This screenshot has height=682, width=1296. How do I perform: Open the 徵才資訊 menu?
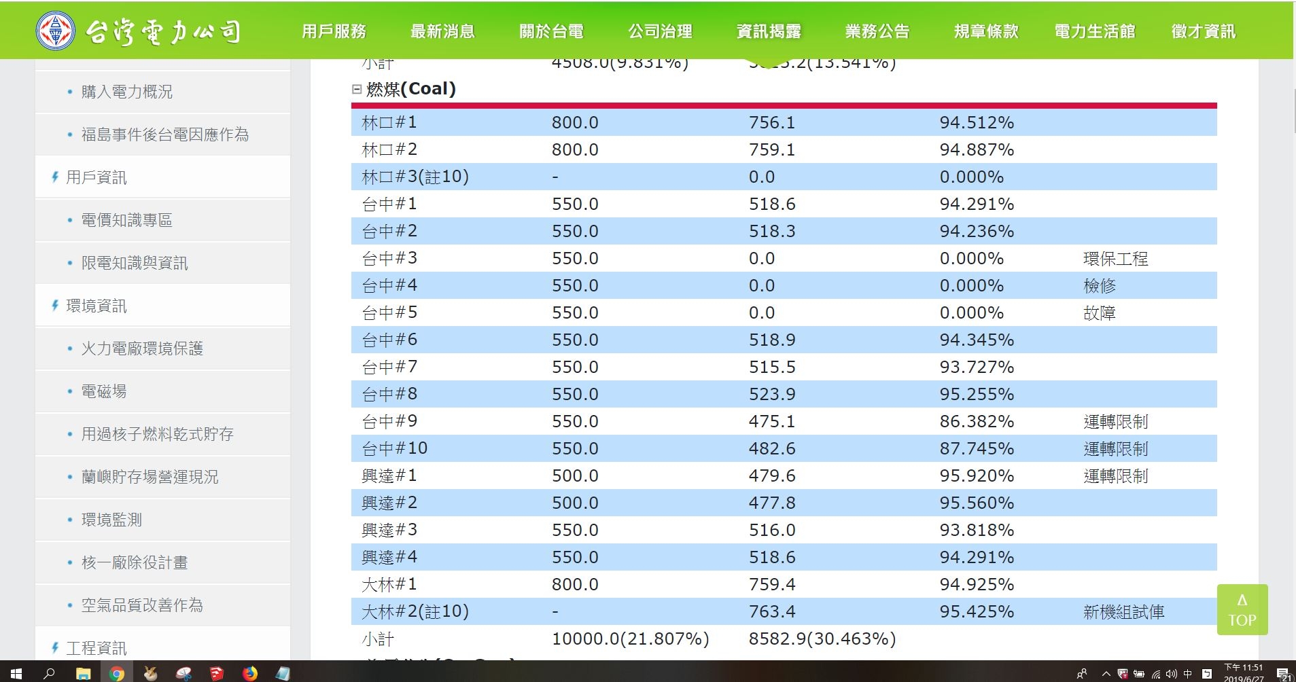tap(1204, 31)
